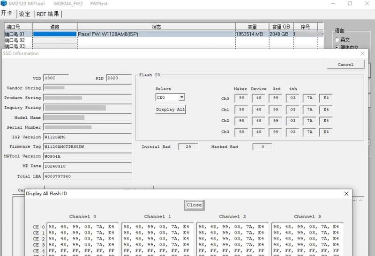Screen dimensions: 375x256
Task: Close the SSD Information dialog
Action: 362,53
